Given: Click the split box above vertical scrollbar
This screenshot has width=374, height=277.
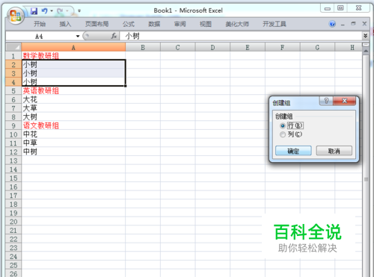Looking at the screenshot, I should pos(366,45).
